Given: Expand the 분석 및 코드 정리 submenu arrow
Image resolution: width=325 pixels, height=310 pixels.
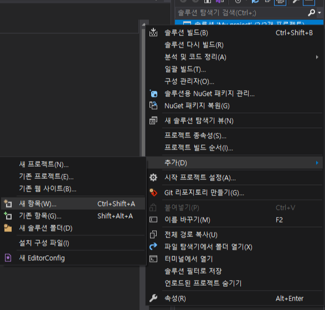Looking at the screenshot, I should tap(317, 57).
